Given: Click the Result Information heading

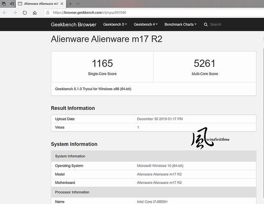Looking at the screenshot, I should (x=73, y=108).
